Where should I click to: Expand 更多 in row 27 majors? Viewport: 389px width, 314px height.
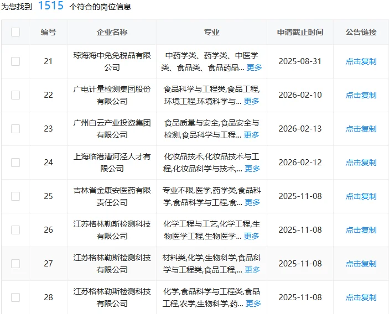252,270
